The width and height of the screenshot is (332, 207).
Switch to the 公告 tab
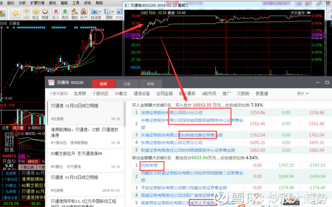127,84
